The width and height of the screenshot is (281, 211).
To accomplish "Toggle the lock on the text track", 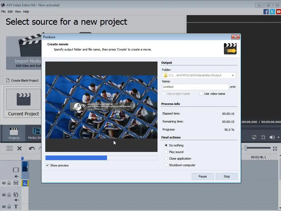I will [9, 207].
